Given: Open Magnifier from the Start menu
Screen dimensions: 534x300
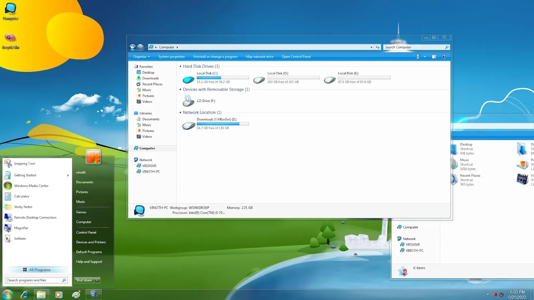Looking at the screenshot, I should 37,228.
